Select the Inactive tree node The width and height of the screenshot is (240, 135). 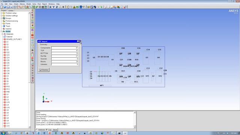click(8, 29)
